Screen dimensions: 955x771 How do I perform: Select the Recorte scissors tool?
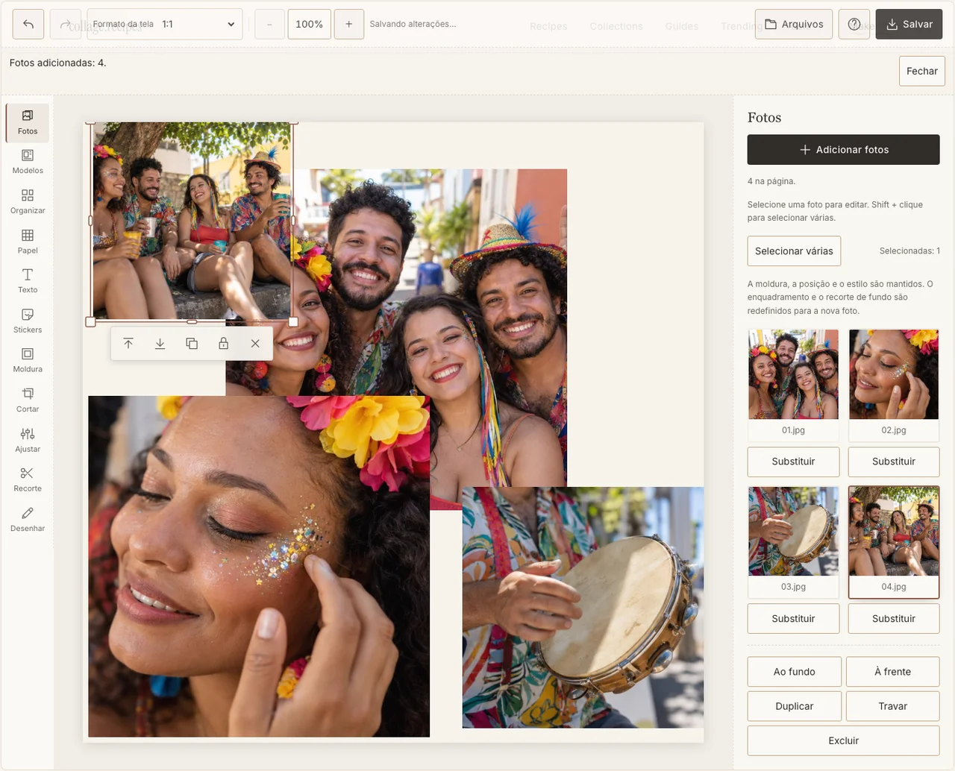(28, 479)
